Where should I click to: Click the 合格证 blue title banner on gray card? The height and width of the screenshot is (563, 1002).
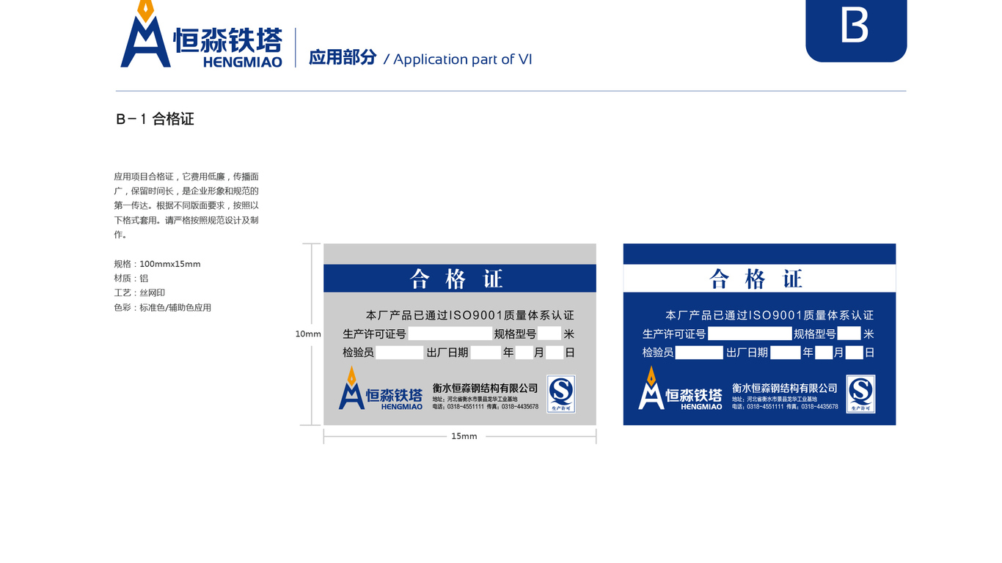(460, 279)
